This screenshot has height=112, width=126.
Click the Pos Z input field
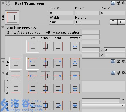click(x=112, y=13)
